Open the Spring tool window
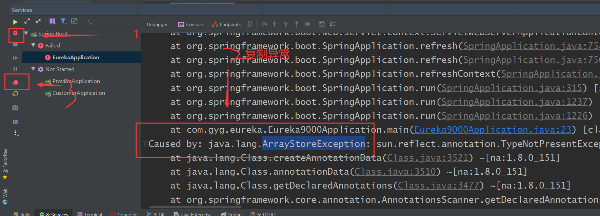The width and height of the screenshot is (600, 216). (x=231, y=214)
